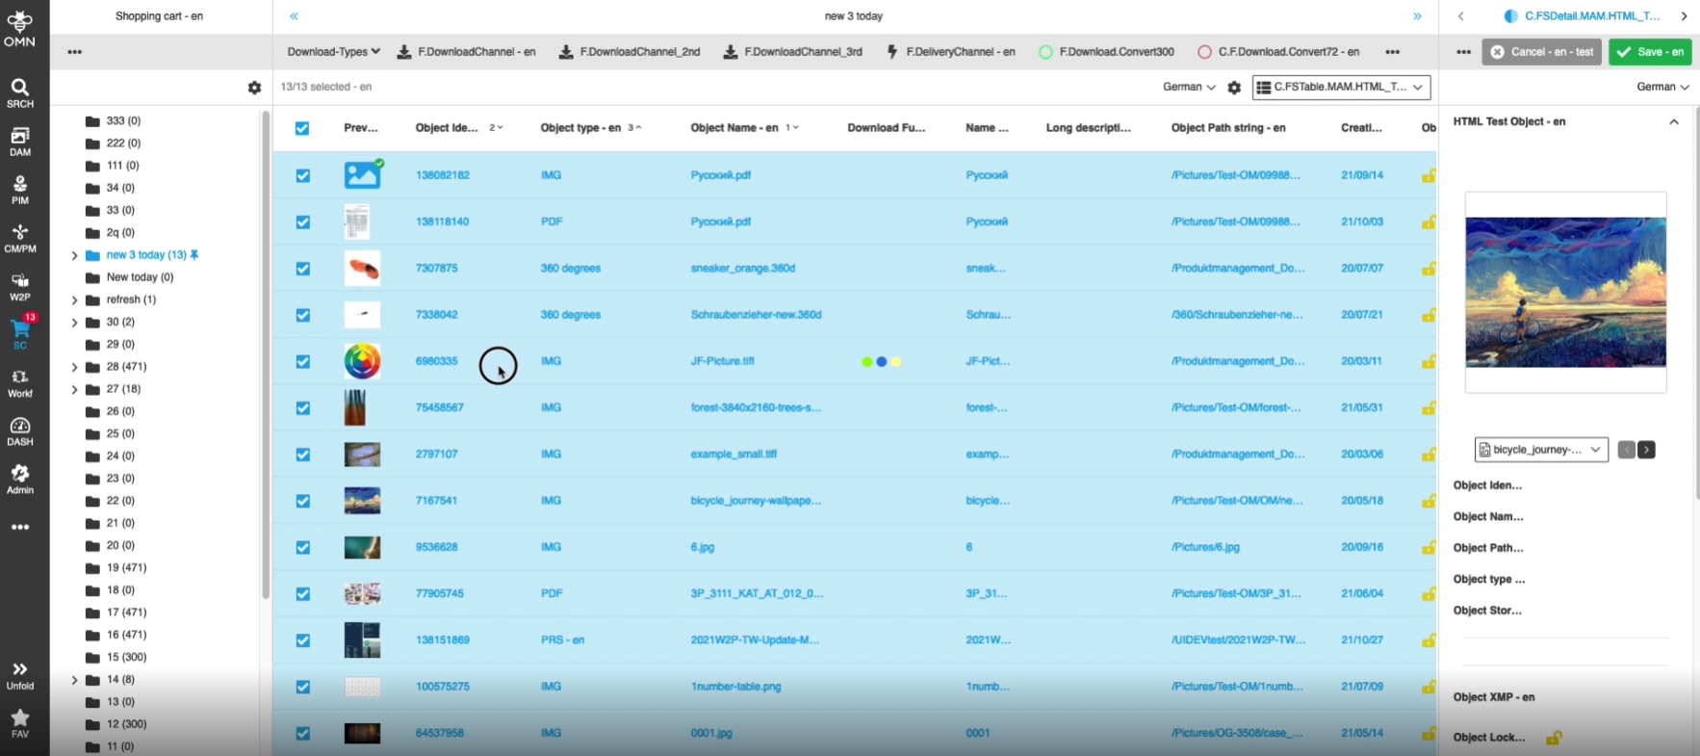This screenshot has width=1700, height=756.
Task: Click the sidebar three-dots more icon
Action: [x=19, y=527]
